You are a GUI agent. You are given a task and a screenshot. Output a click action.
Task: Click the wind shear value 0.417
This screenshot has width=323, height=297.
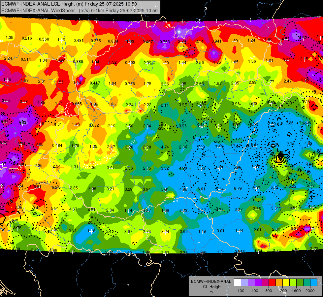(95, 83)
